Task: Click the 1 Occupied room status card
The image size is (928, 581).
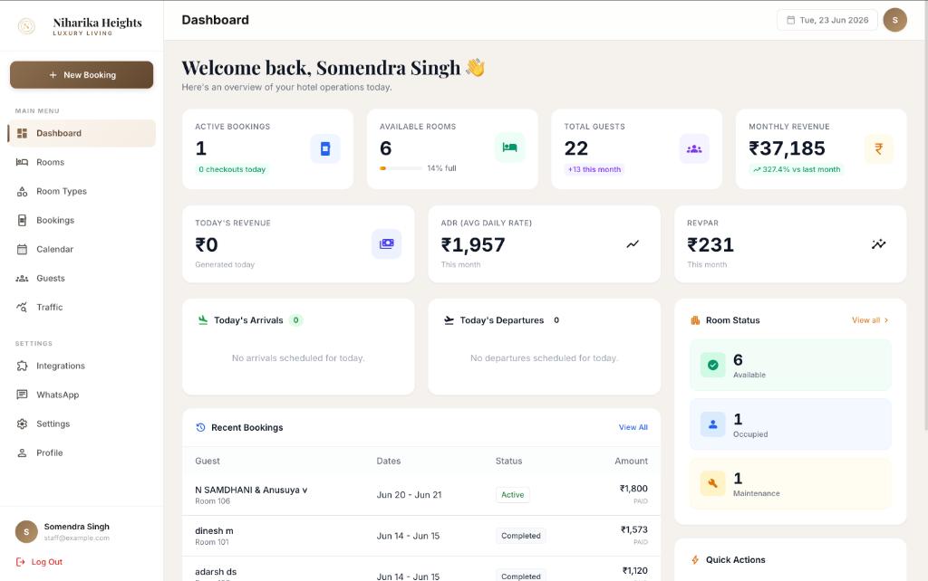Action: click(790, 424)
